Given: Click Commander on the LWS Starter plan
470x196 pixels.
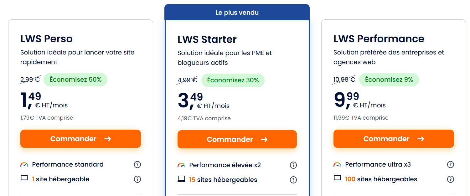Looking at the screenshot, I should click(237, 139).
